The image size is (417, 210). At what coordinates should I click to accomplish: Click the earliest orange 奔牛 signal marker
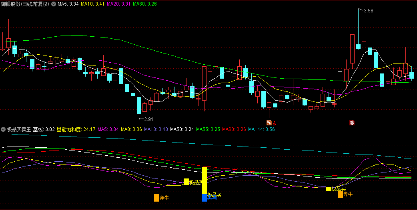[x=156, y=198]
